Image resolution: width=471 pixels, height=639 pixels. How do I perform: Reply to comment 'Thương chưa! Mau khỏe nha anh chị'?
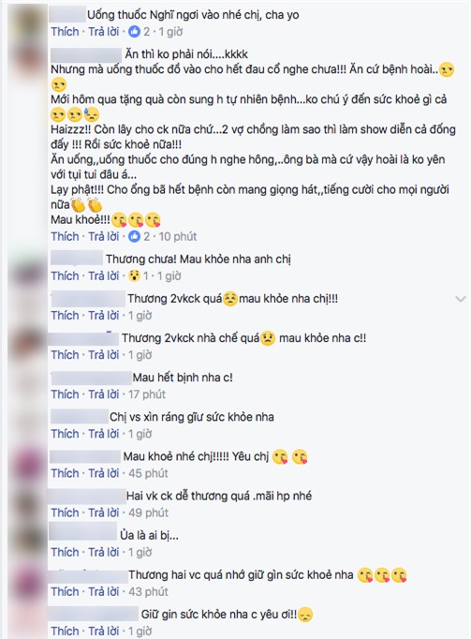point(104,276)
